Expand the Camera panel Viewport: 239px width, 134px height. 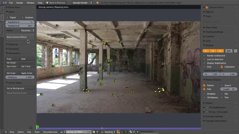[210, 36]
